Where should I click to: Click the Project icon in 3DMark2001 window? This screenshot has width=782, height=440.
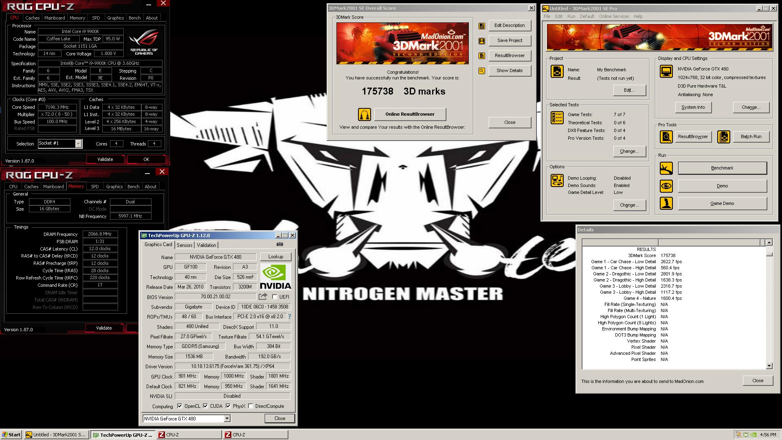[x=557, y=71]
